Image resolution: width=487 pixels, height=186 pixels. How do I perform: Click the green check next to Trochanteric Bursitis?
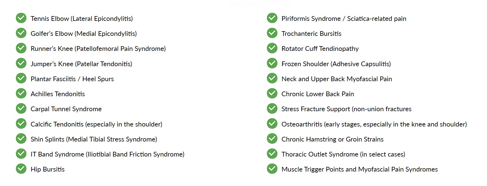coord(272,33)
